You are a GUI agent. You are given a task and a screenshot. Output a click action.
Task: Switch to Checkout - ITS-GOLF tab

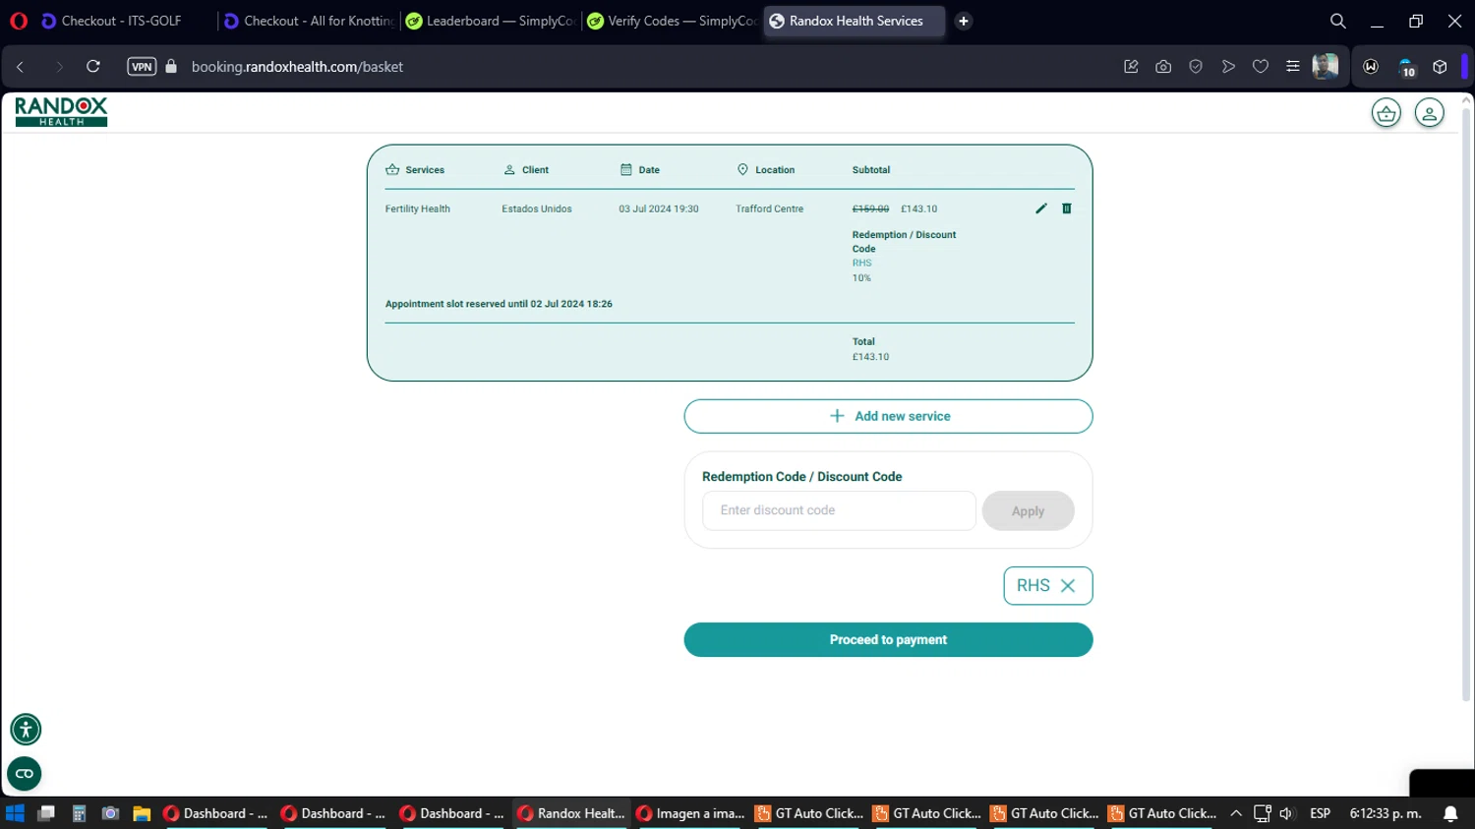(x=122, y=21)
